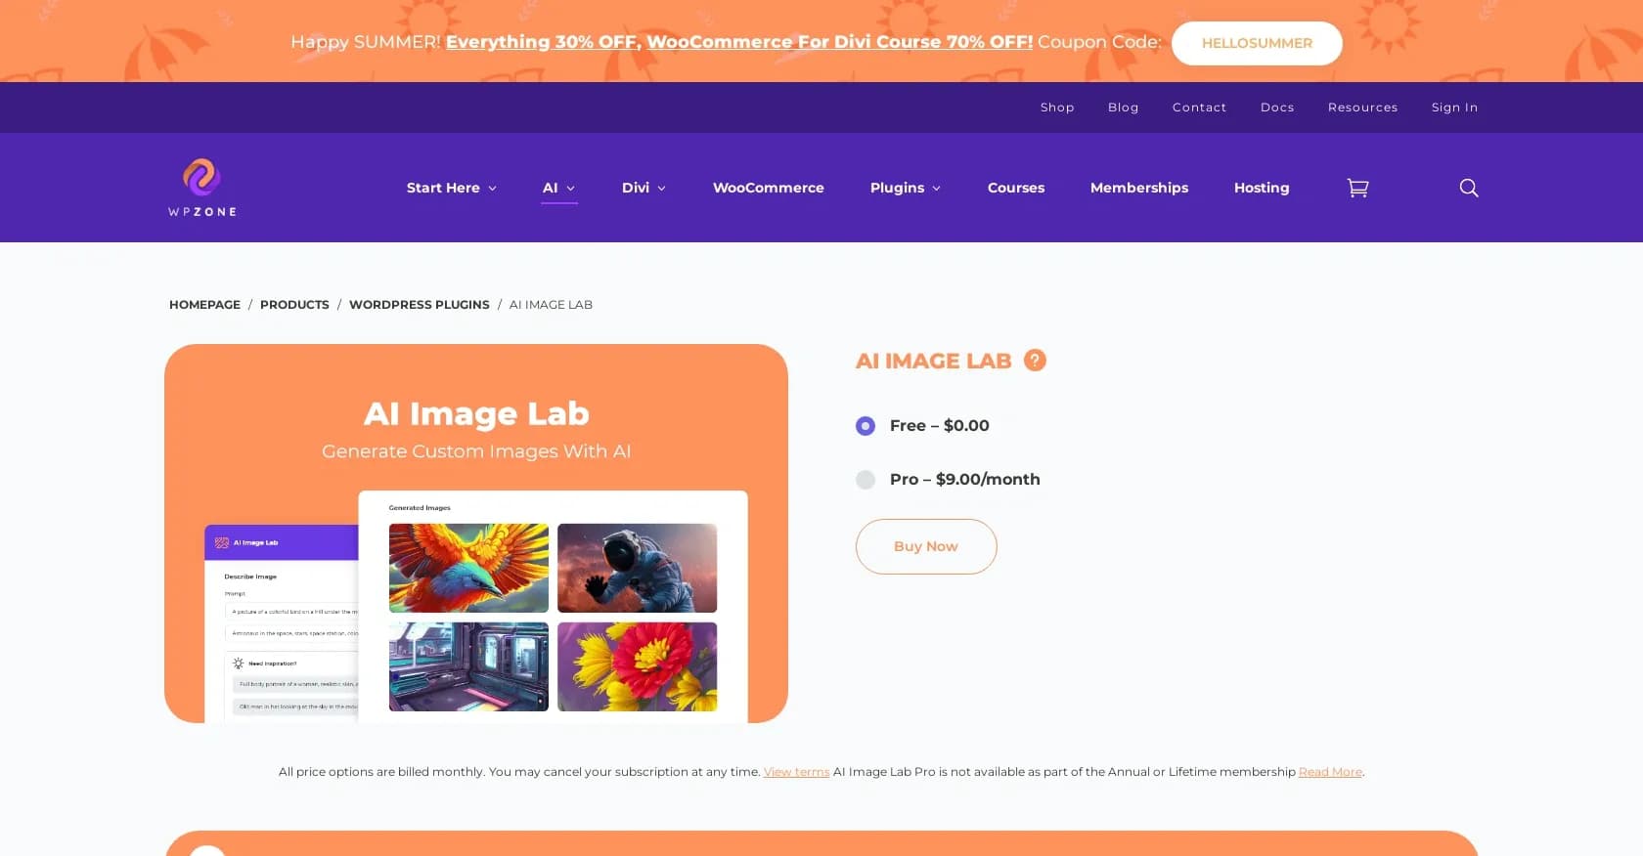Go to Blog in top bar

[x=1124, y=107]
